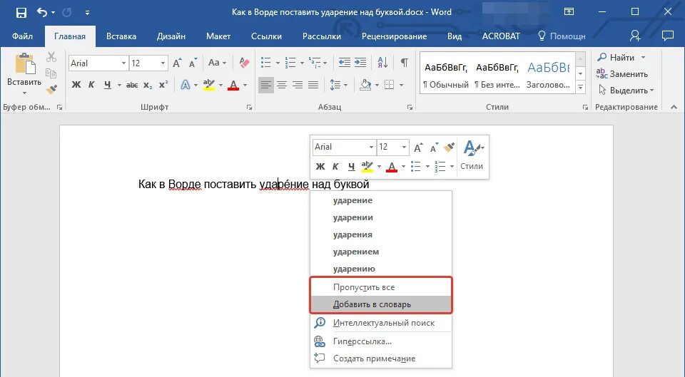Screen dimensions: 685x377
Task: Click Format Painter in the mini toolbar
Action: pyautogui.click(x=449, y=148)
